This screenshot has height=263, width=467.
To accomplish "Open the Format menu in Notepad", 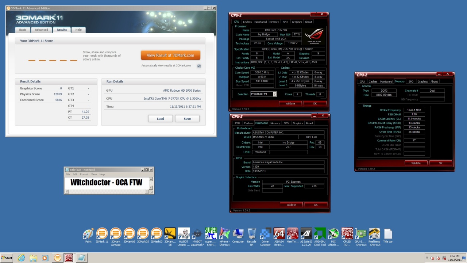I will point(84,175).
